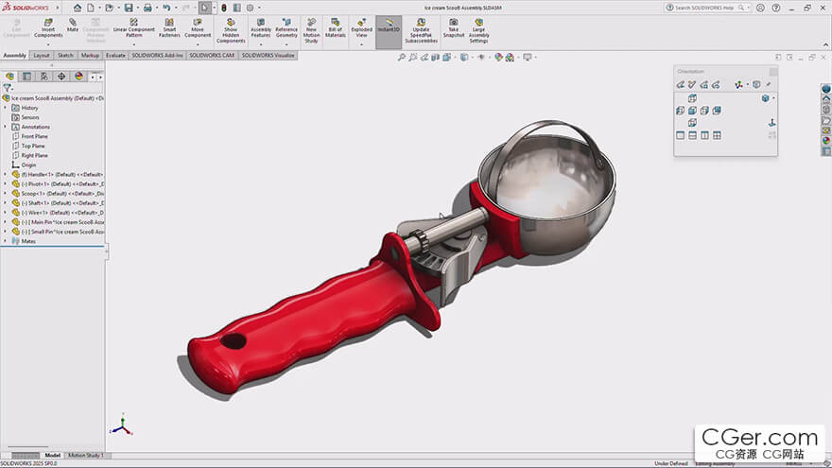
Task: Click the Take Snapshot icon
Action: [x=454, y=29]
